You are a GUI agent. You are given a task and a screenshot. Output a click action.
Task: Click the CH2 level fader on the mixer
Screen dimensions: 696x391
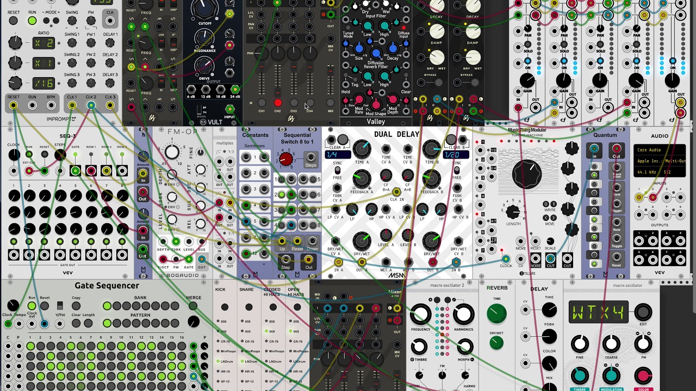(278, 81)
